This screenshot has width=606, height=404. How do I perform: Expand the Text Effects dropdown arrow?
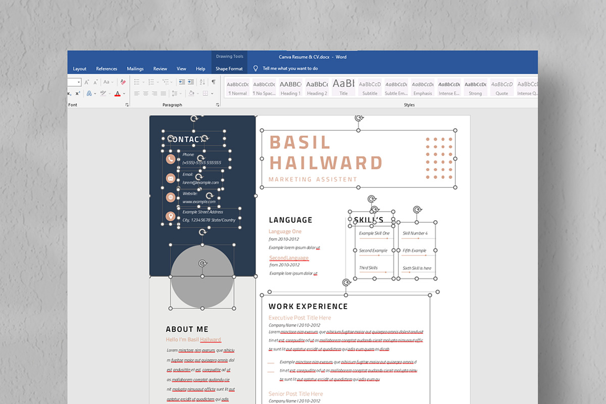pos(95,93)
